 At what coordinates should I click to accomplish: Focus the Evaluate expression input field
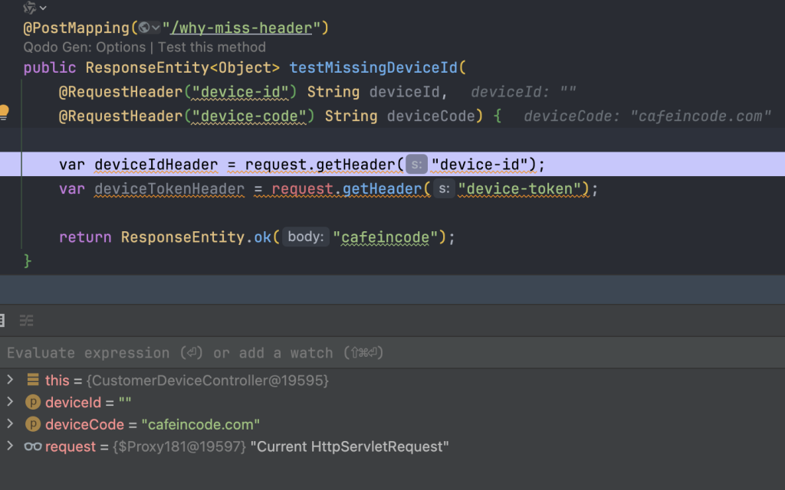point(392,353)
